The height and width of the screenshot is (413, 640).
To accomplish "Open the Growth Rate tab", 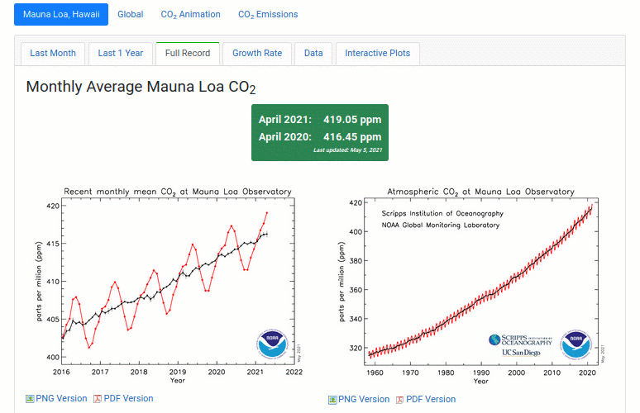I will 256,54.
